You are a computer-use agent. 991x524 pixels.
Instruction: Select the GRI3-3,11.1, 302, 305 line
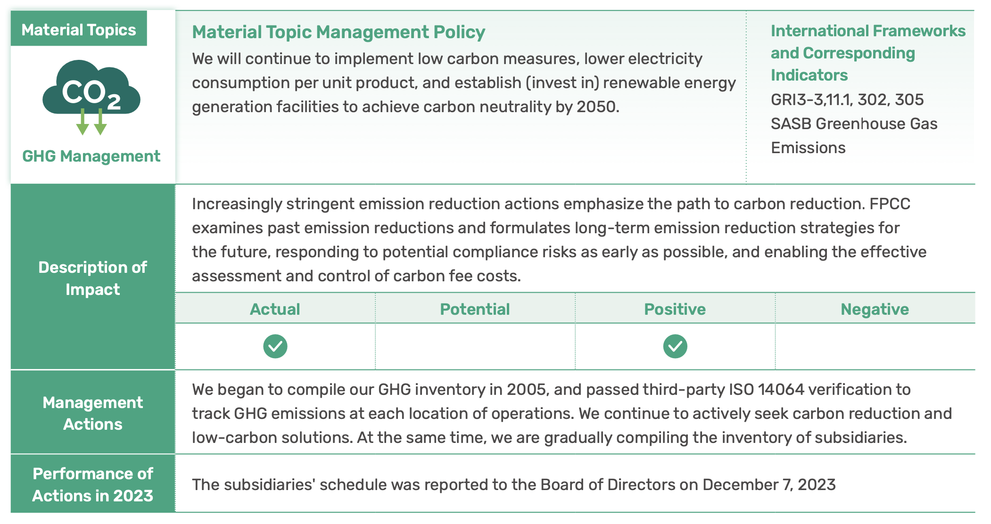click(x=847, y=99)
